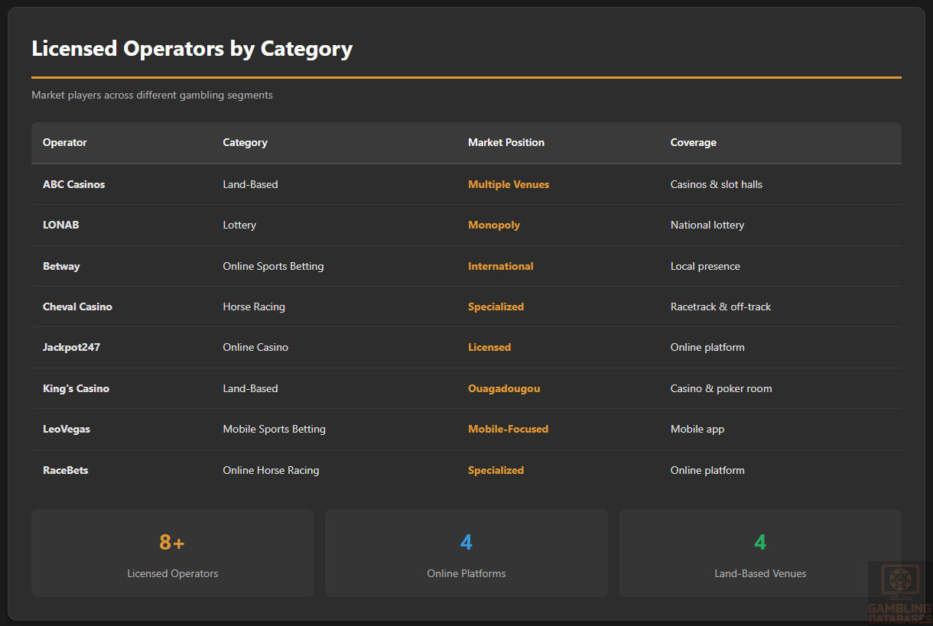
Task: Click the Category column header
Action: point(245,143)
